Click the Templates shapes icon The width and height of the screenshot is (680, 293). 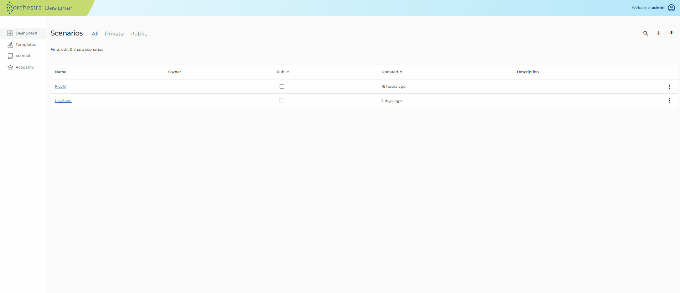[x=10, y=45]
